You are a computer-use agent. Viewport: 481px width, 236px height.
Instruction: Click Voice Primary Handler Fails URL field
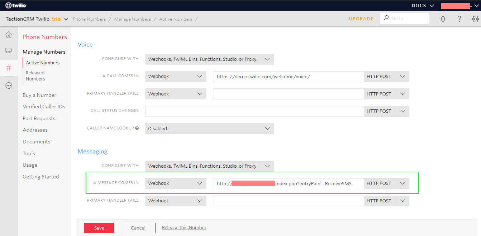(289, 94)
